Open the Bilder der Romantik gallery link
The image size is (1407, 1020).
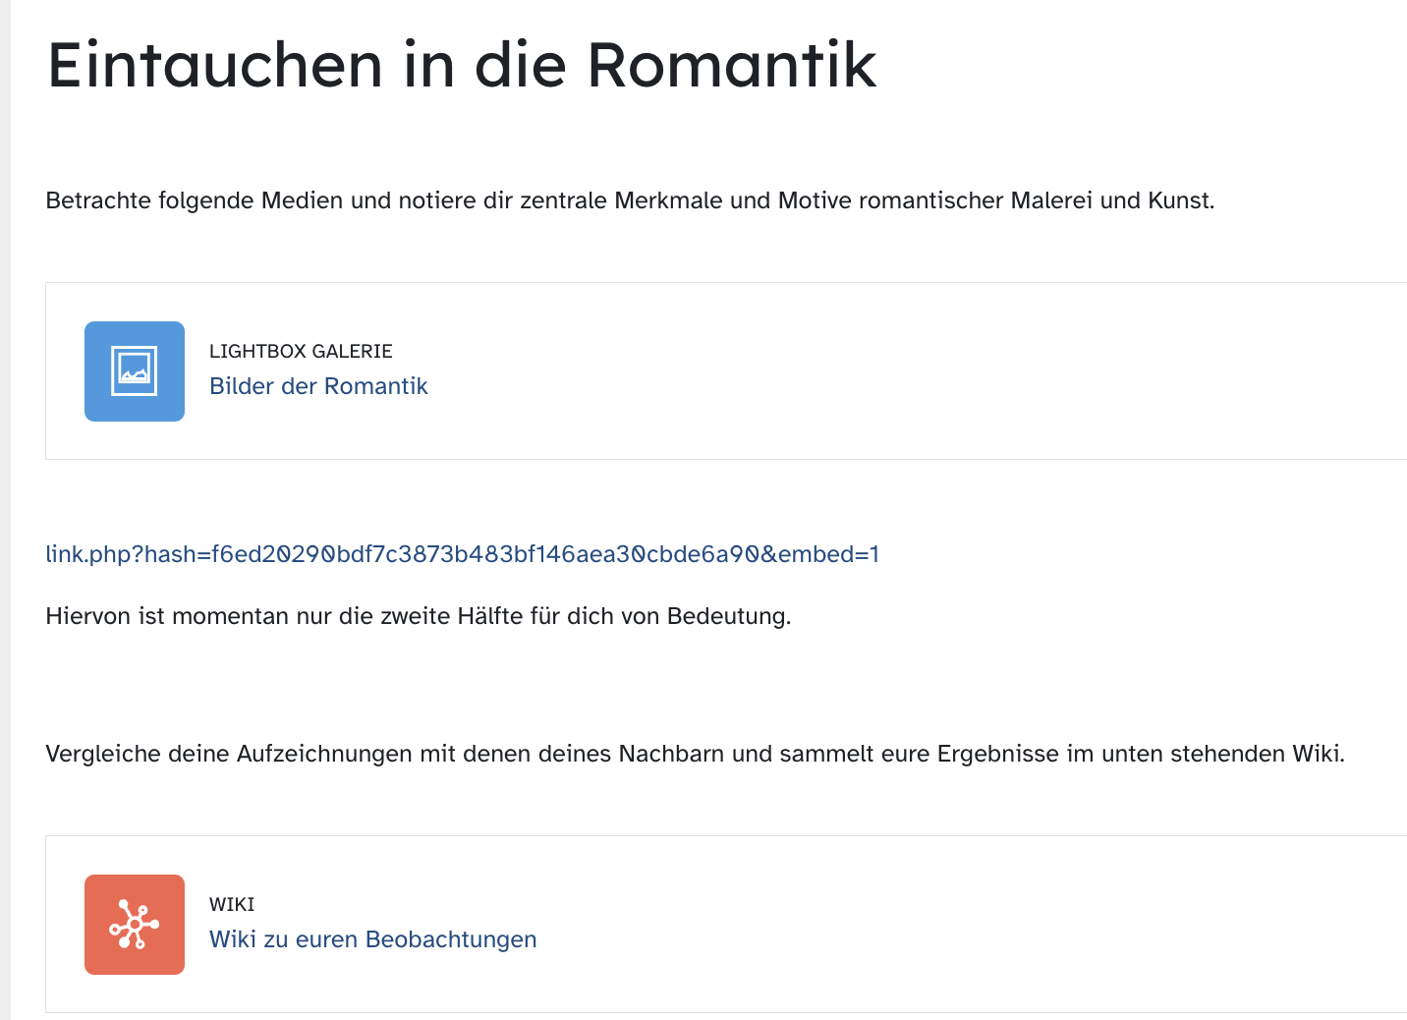click(x=318, y=386)
